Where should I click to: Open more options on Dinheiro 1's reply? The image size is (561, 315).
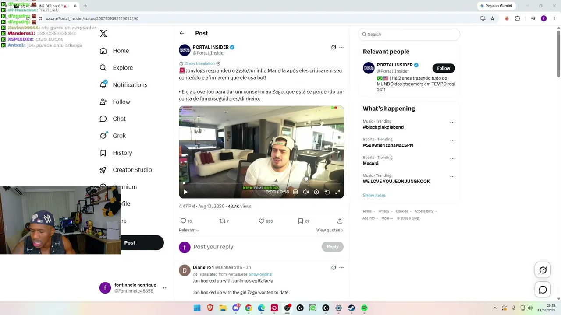coord(341,267)
